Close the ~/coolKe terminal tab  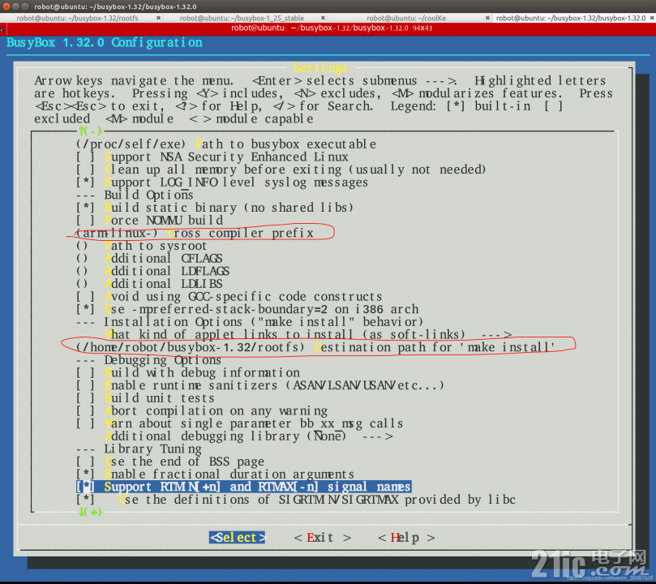click(x=487, y=18)
